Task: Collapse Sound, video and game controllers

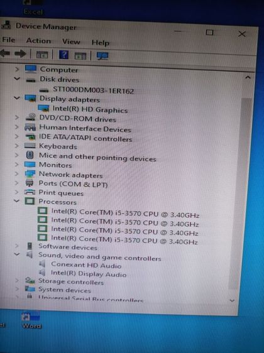Action: (x=17, y=254)
